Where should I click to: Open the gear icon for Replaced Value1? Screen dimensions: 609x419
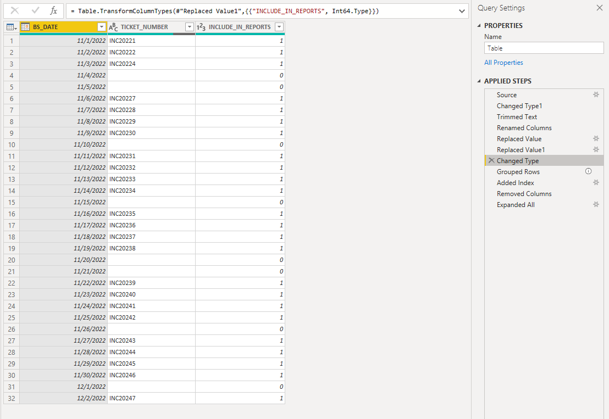[596, 149]
